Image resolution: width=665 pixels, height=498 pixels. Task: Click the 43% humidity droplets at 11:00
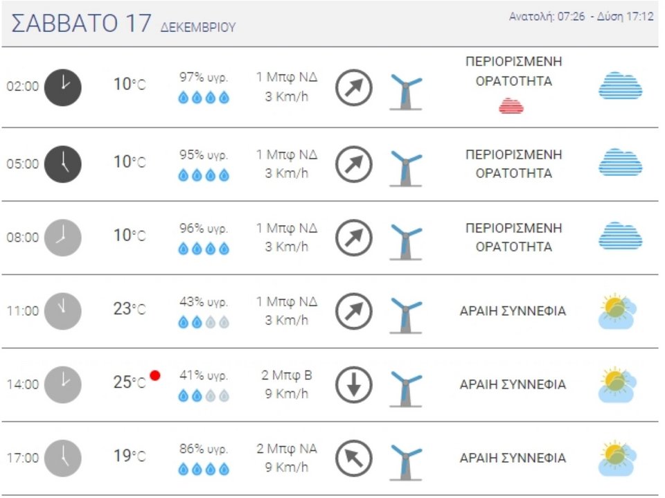[204, 323]
